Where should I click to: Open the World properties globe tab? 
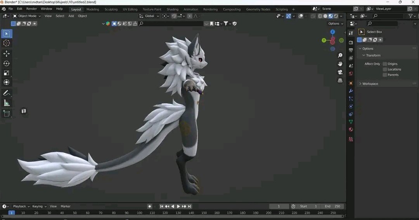[x=351, y=73]
